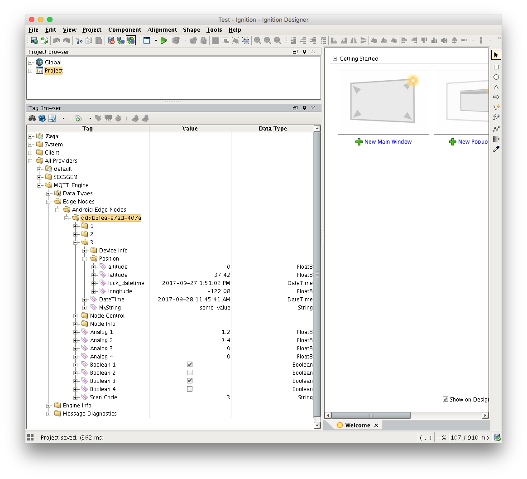527x479 pixels.
Task: Select the Ellipse shape tool
Action: [x=496, y=77]
